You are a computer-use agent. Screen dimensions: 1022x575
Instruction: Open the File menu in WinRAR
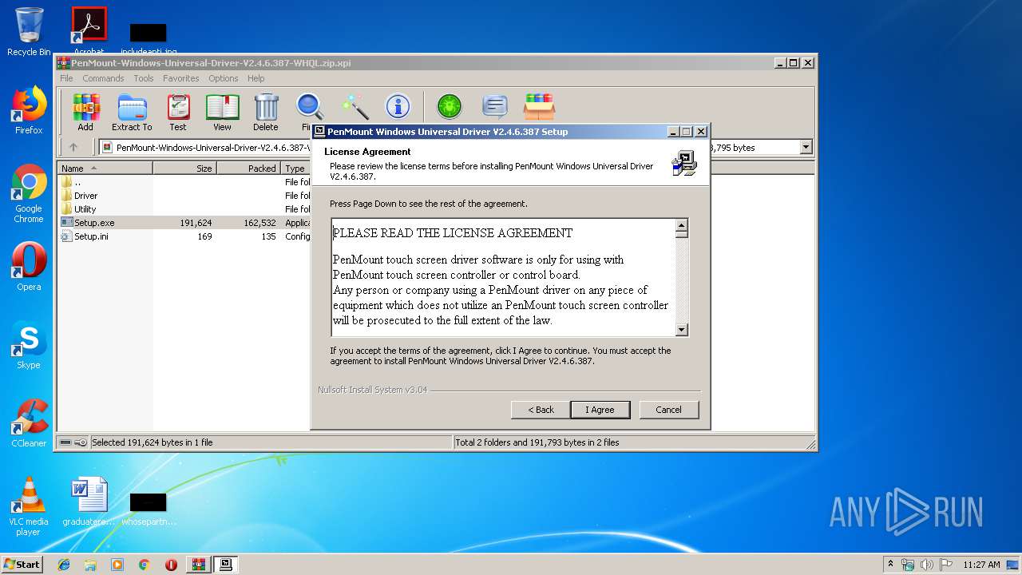point(66,78)
